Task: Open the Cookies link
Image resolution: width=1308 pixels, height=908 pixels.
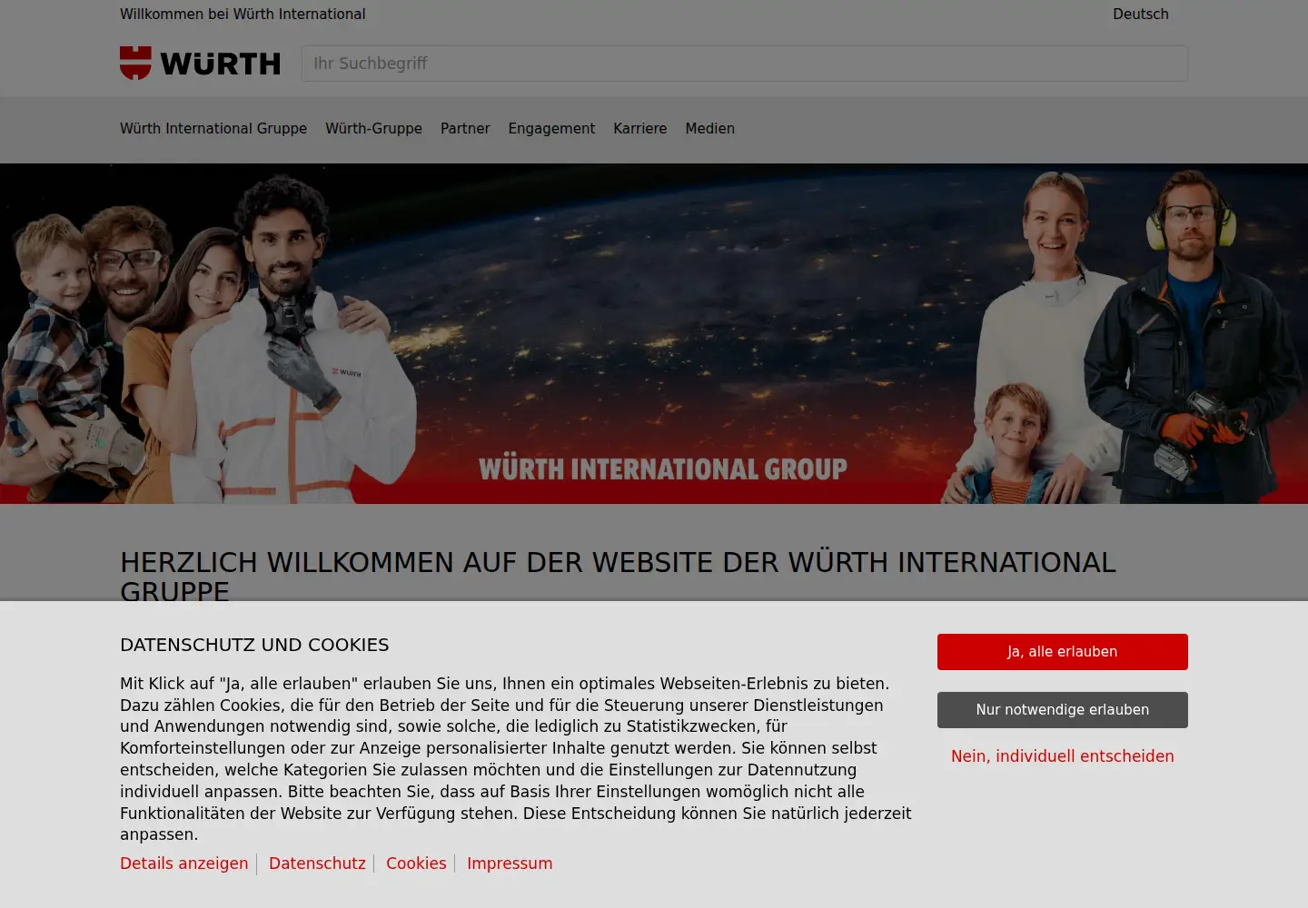Action: tap(416, 864)
